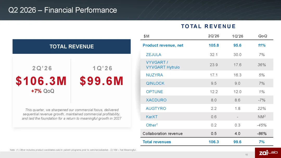
Task: Click Collaboration revenue's -86% change
Action: (262, 134)
